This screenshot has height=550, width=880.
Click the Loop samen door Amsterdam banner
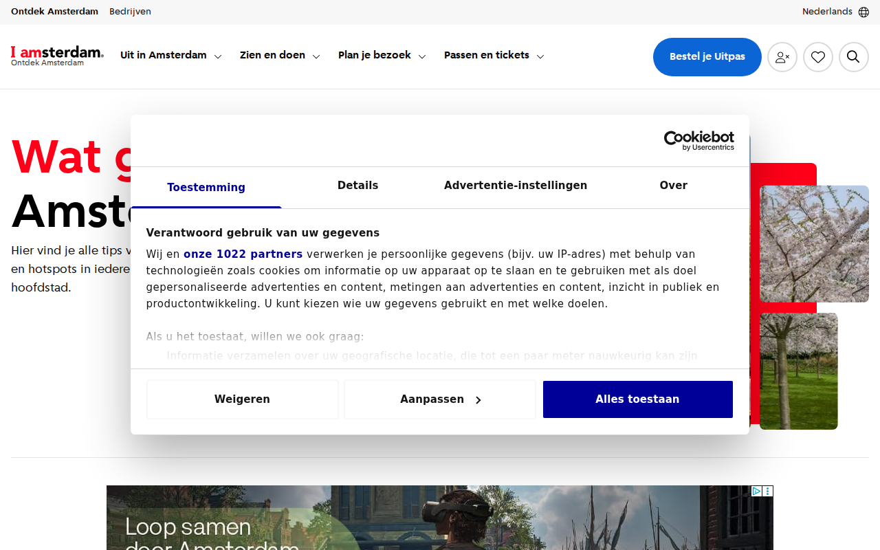pos(440,518)
